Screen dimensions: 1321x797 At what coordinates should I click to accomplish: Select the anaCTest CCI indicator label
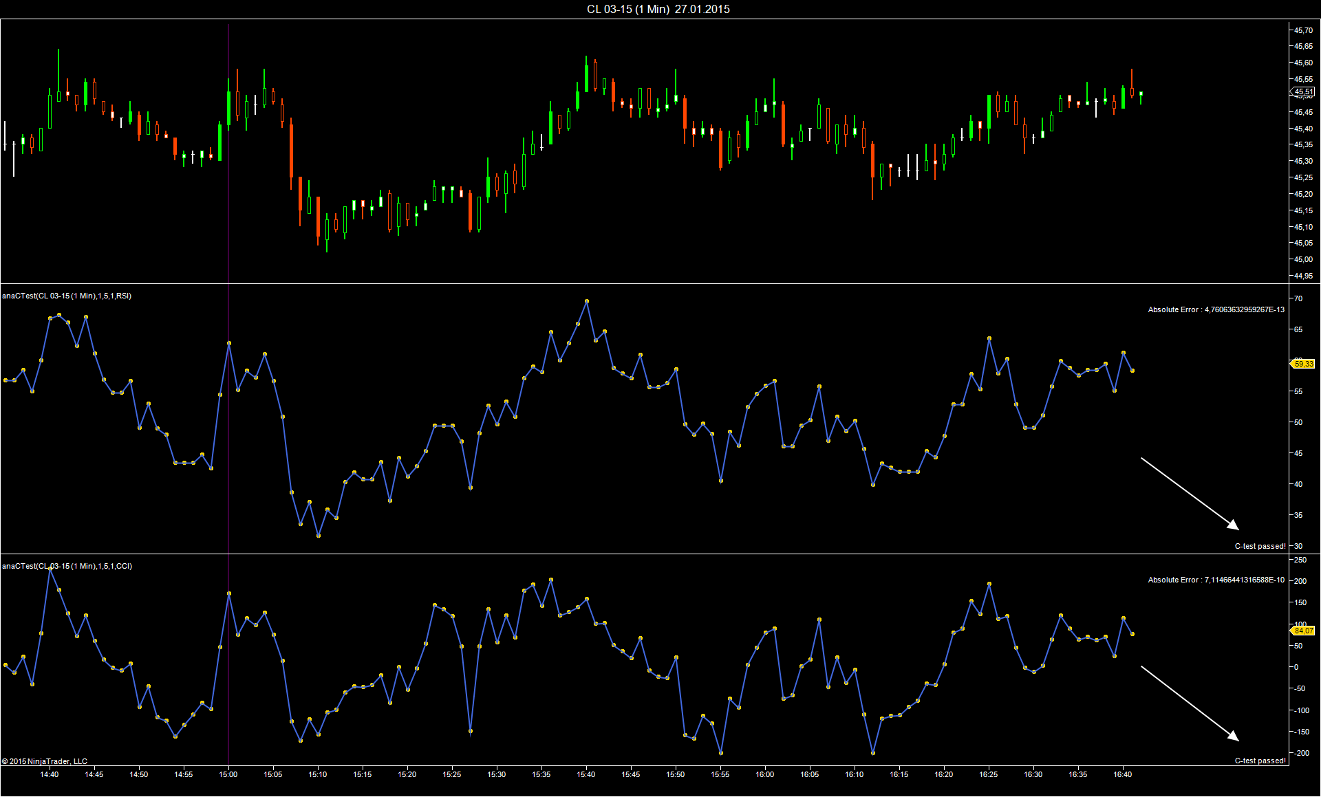67,566
